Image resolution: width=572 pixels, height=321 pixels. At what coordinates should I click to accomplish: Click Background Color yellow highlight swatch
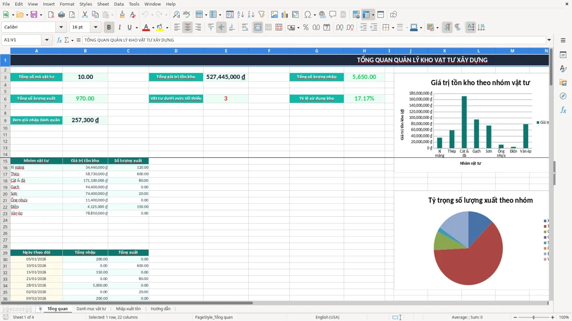pyautogui.click(x=160, y=28)
